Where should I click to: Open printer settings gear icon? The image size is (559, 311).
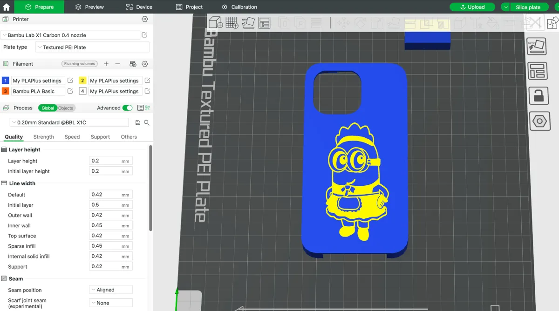point(145,19)
